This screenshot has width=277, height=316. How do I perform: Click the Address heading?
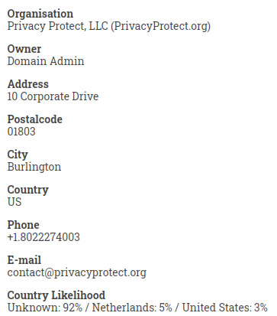(28, 84)
